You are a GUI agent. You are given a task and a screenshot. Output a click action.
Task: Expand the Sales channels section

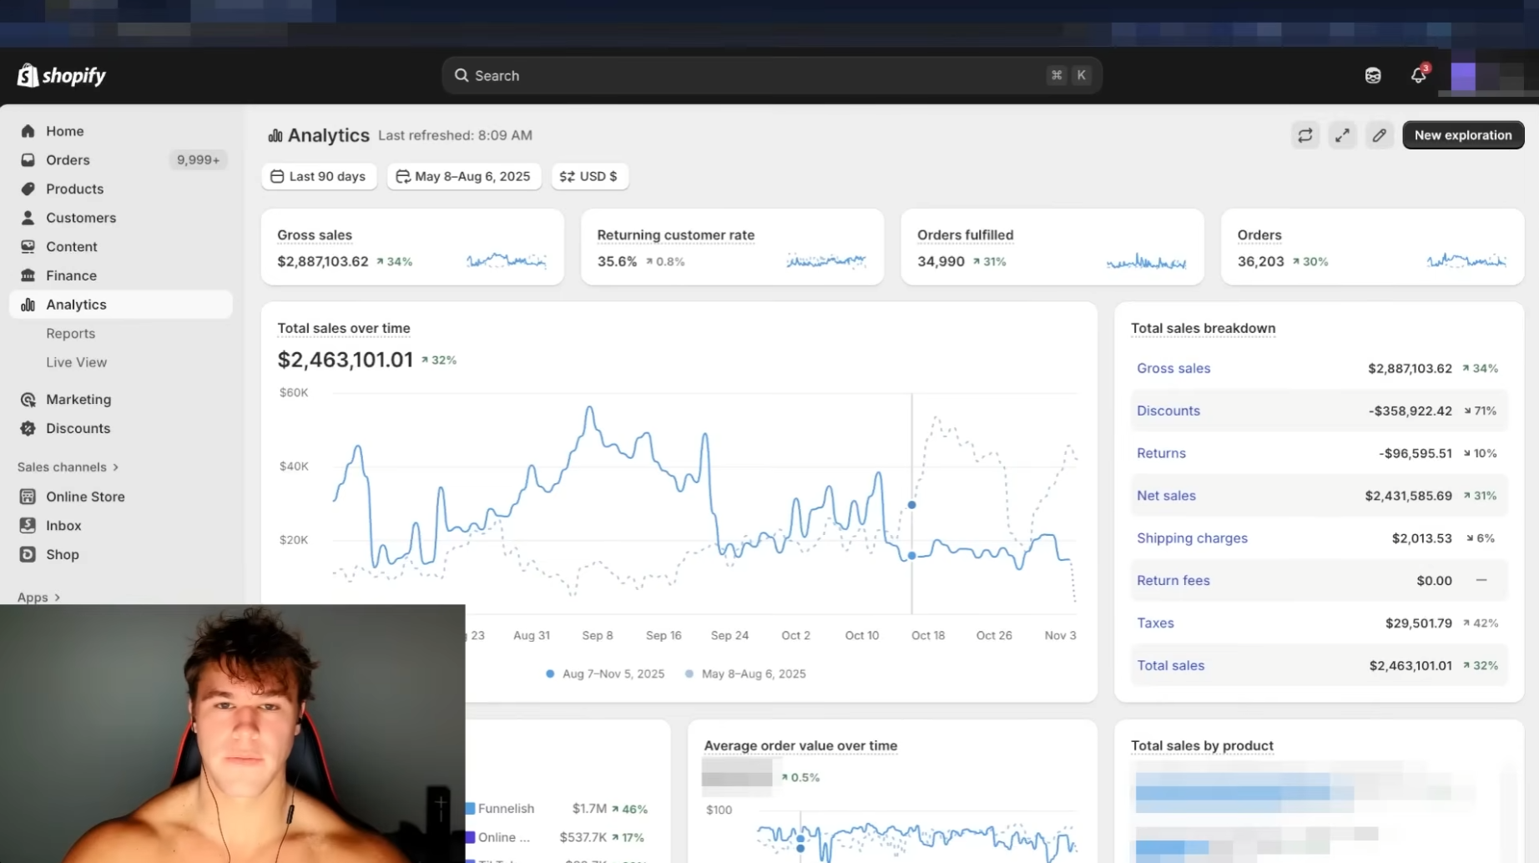[x=68, y=467]
